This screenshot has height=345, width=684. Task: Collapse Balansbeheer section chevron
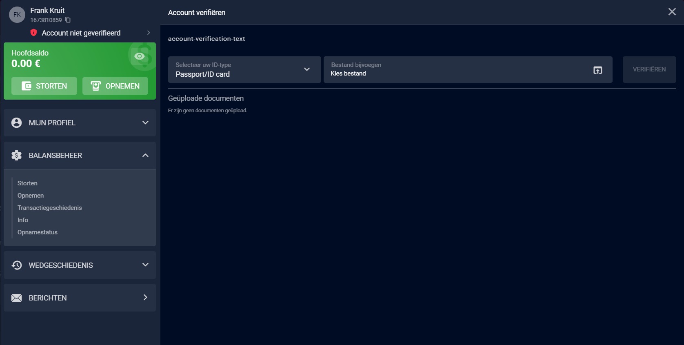click(x=145, y=155)
